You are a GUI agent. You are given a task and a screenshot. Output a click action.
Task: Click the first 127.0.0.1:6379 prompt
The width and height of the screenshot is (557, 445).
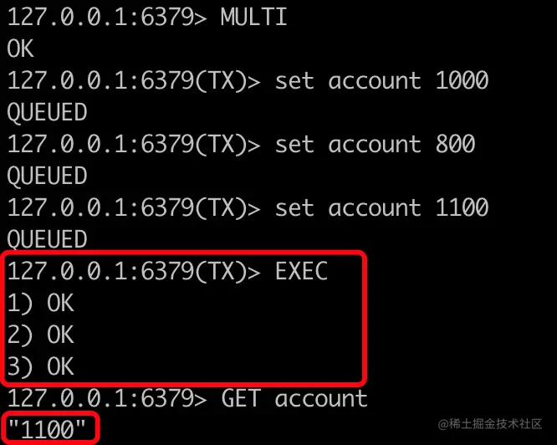point(106,17)
